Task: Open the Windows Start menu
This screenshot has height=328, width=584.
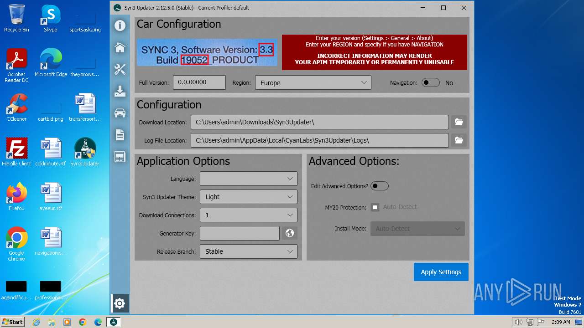Action: pos(13,322)
